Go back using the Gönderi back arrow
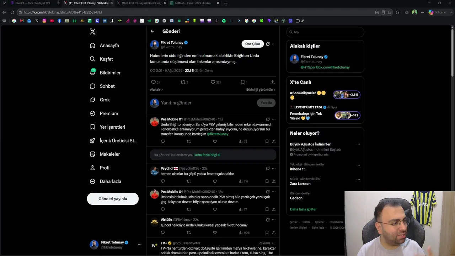Screen dimensions: 455x256 (152, 31)
